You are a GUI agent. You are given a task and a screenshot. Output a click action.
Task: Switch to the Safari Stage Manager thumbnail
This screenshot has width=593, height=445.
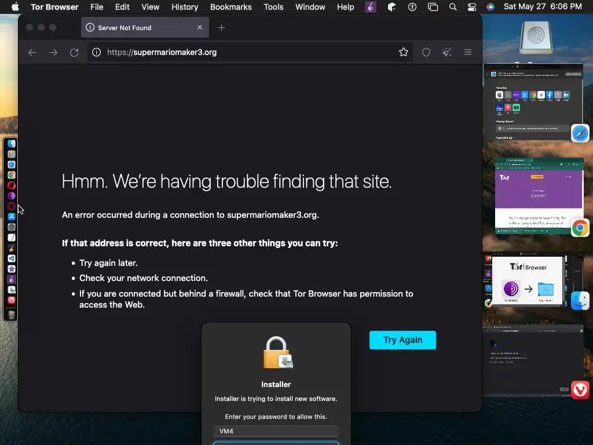(x=533, y=102)
